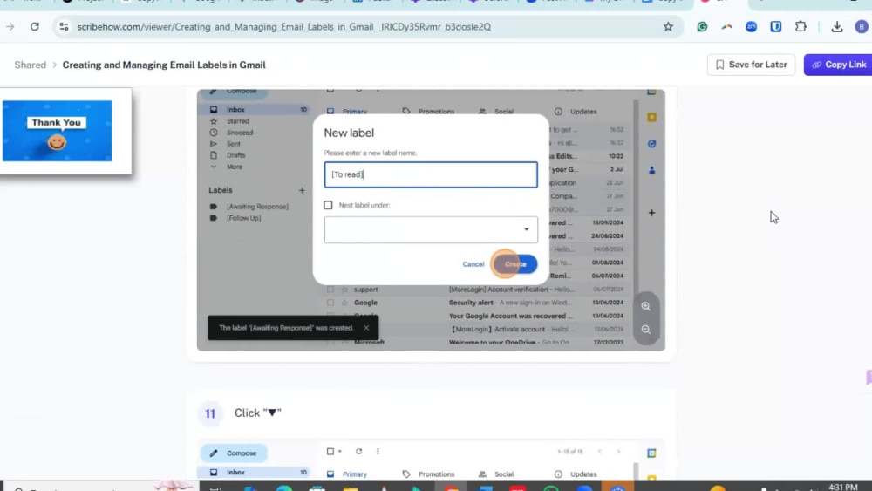Switch to Social tab in step 11 screenshot
This screenshot has height=491, width=872.
point(504,474)
